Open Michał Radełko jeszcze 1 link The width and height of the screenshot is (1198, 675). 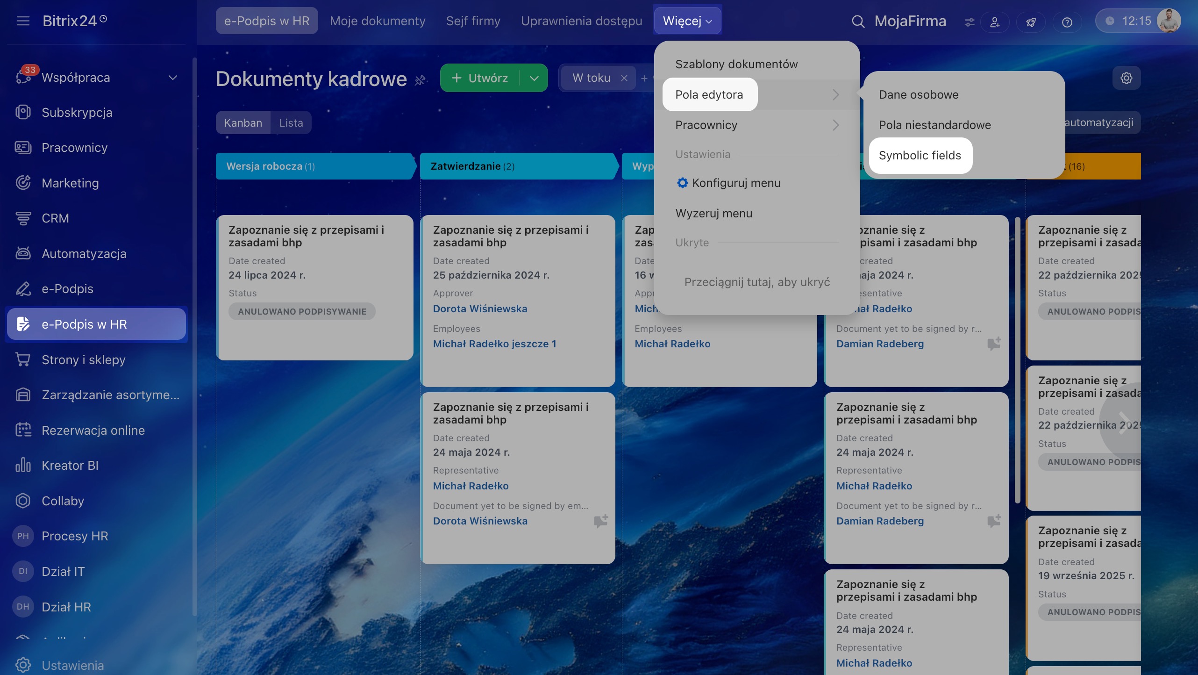pos(494,344)
